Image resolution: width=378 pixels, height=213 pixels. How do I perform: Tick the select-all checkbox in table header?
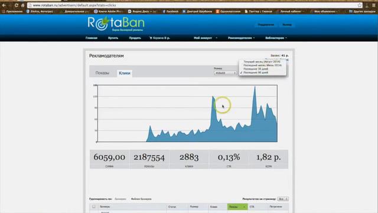click(94, 206)
